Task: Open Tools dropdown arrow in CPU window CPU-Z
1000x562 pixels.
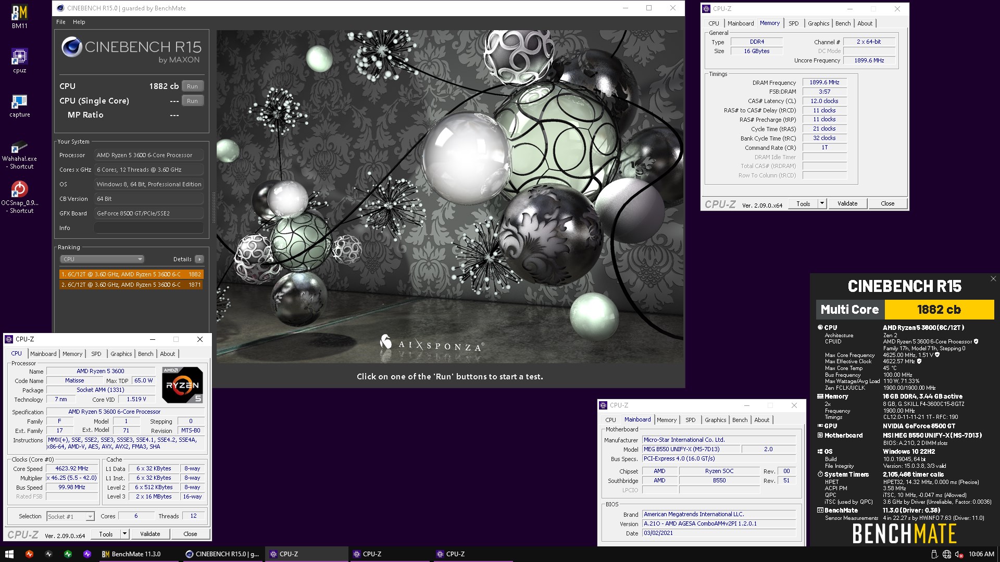Action: 124,534
